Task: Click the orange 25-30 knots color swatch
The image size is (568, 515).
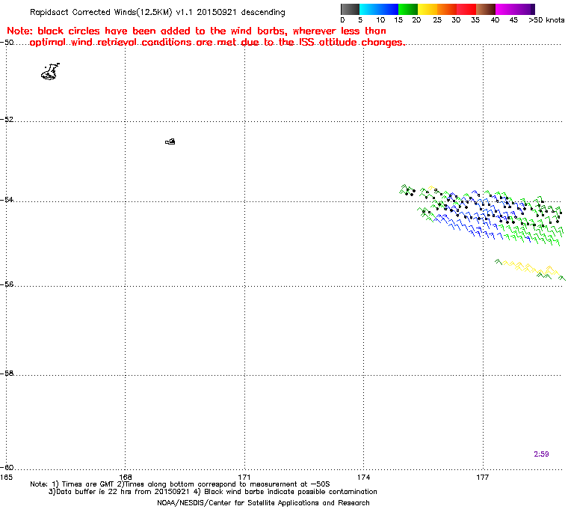Action: (447, 9)
